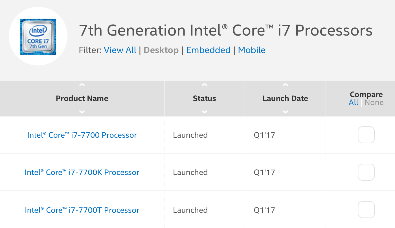Open Intel Core i7-7700 Processor link
Viewport: 395px width, 228px height.
click(82, 135)
